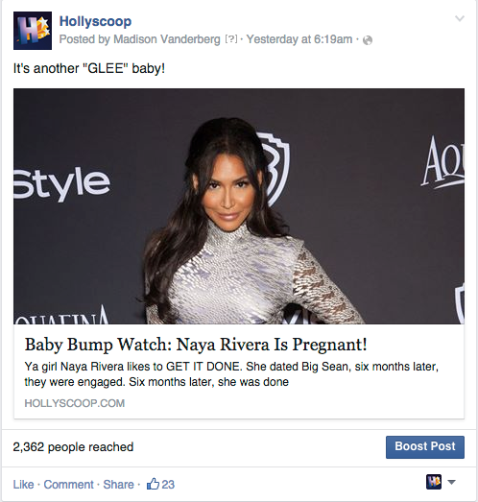Comment on the post
Screen dimensions: 478x502
click(68, 485)
